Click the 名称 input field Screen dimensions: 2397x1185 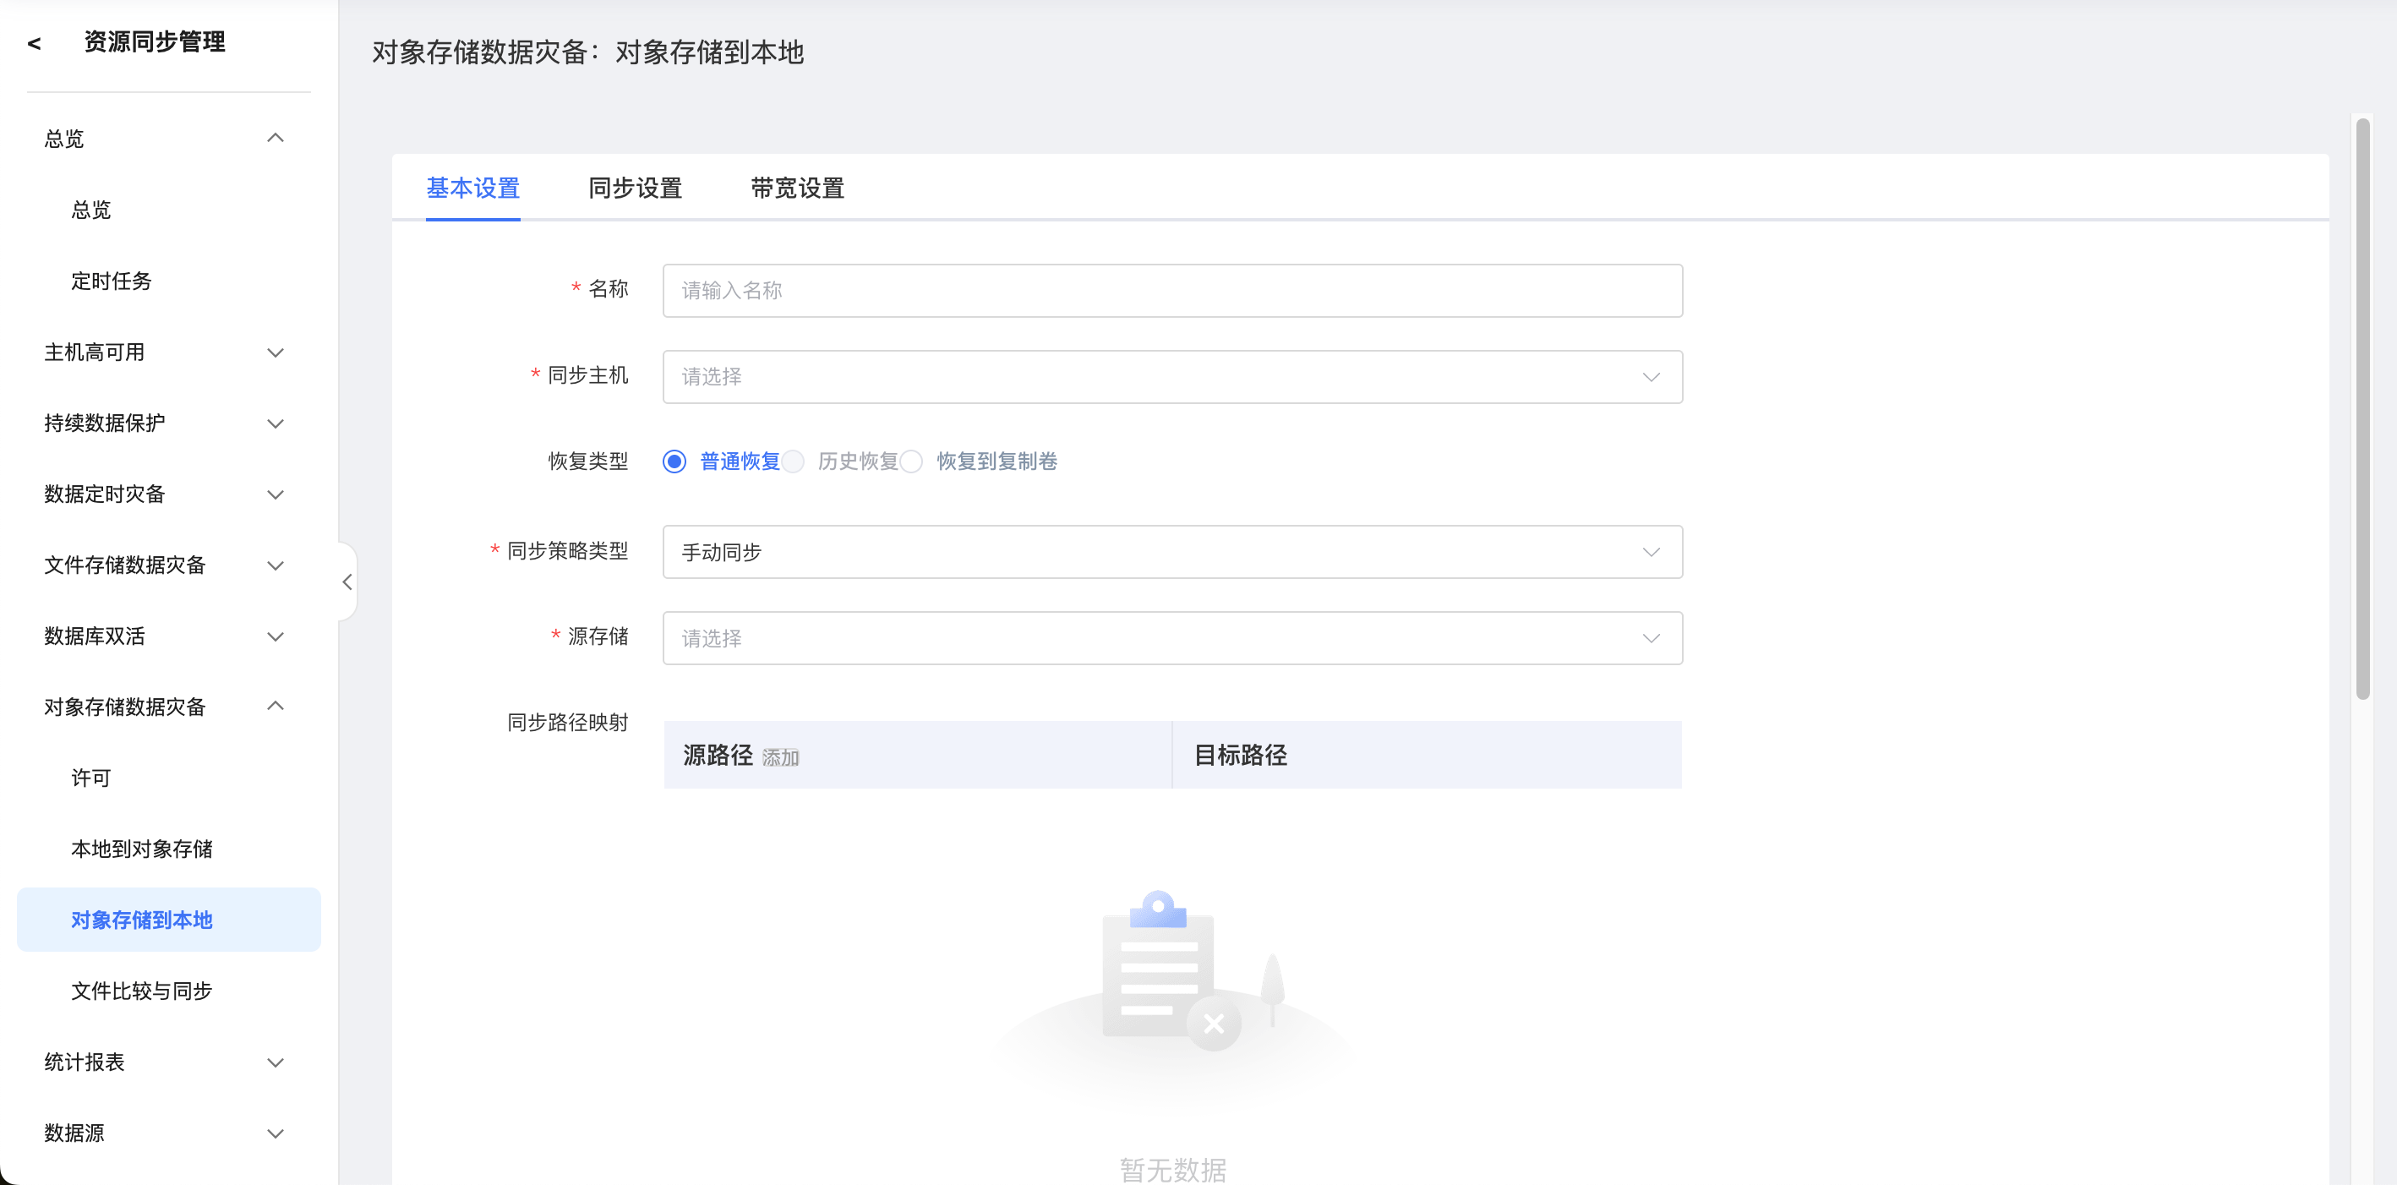coord(1171,291)
